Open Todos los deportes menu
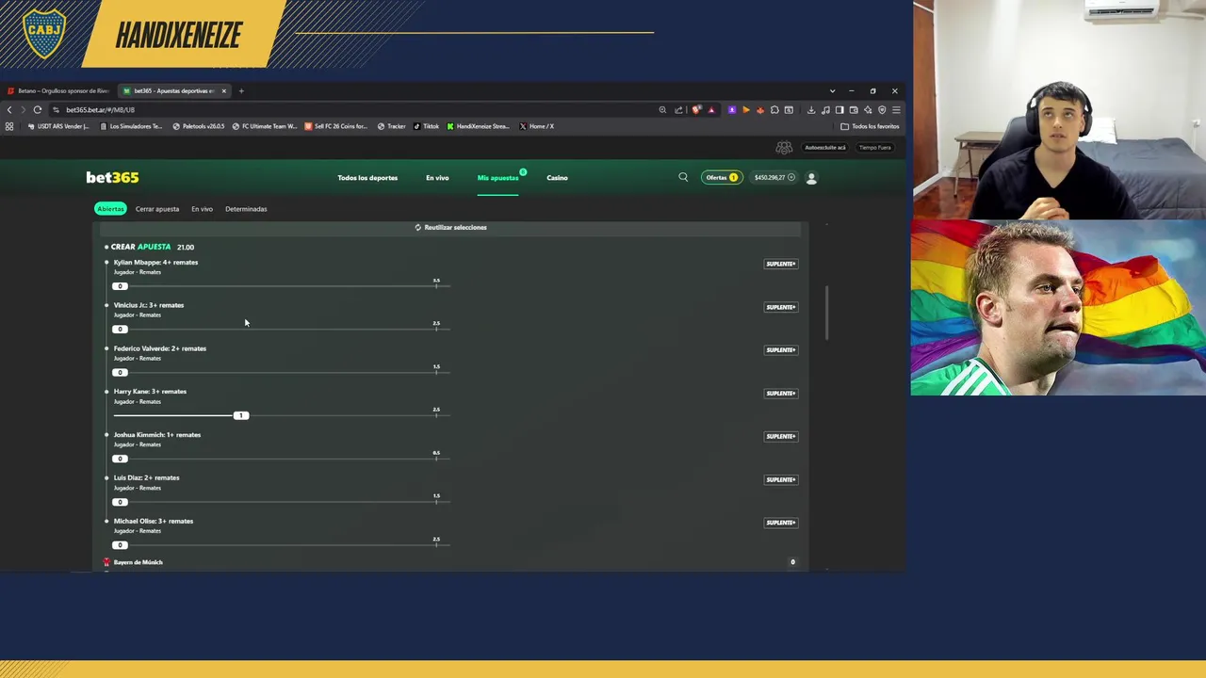The height and width of the screenshot is (678, 1206). coord(367,178)
